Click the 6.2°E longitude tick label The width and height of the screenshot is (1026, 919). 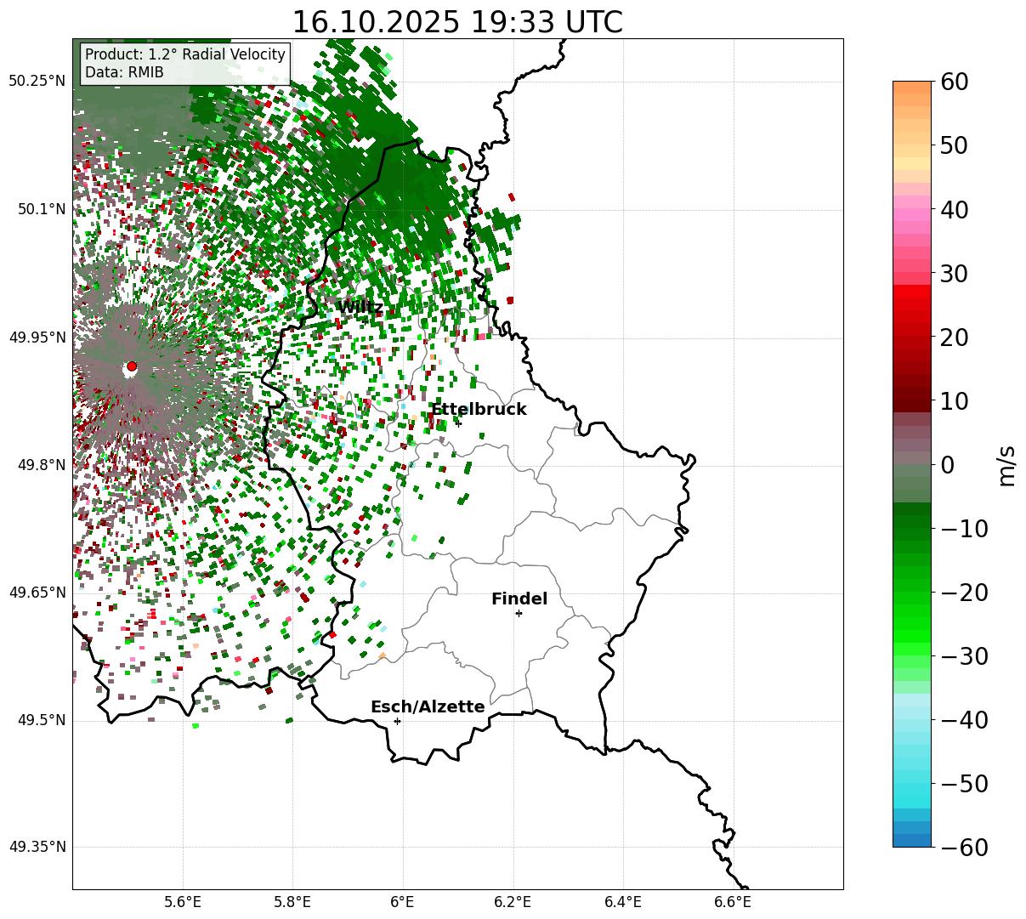click(513, 901)
